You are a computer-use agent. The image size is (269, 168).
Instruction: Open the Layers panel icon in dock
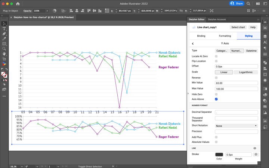pyautogui.click(x=265, y=36)
